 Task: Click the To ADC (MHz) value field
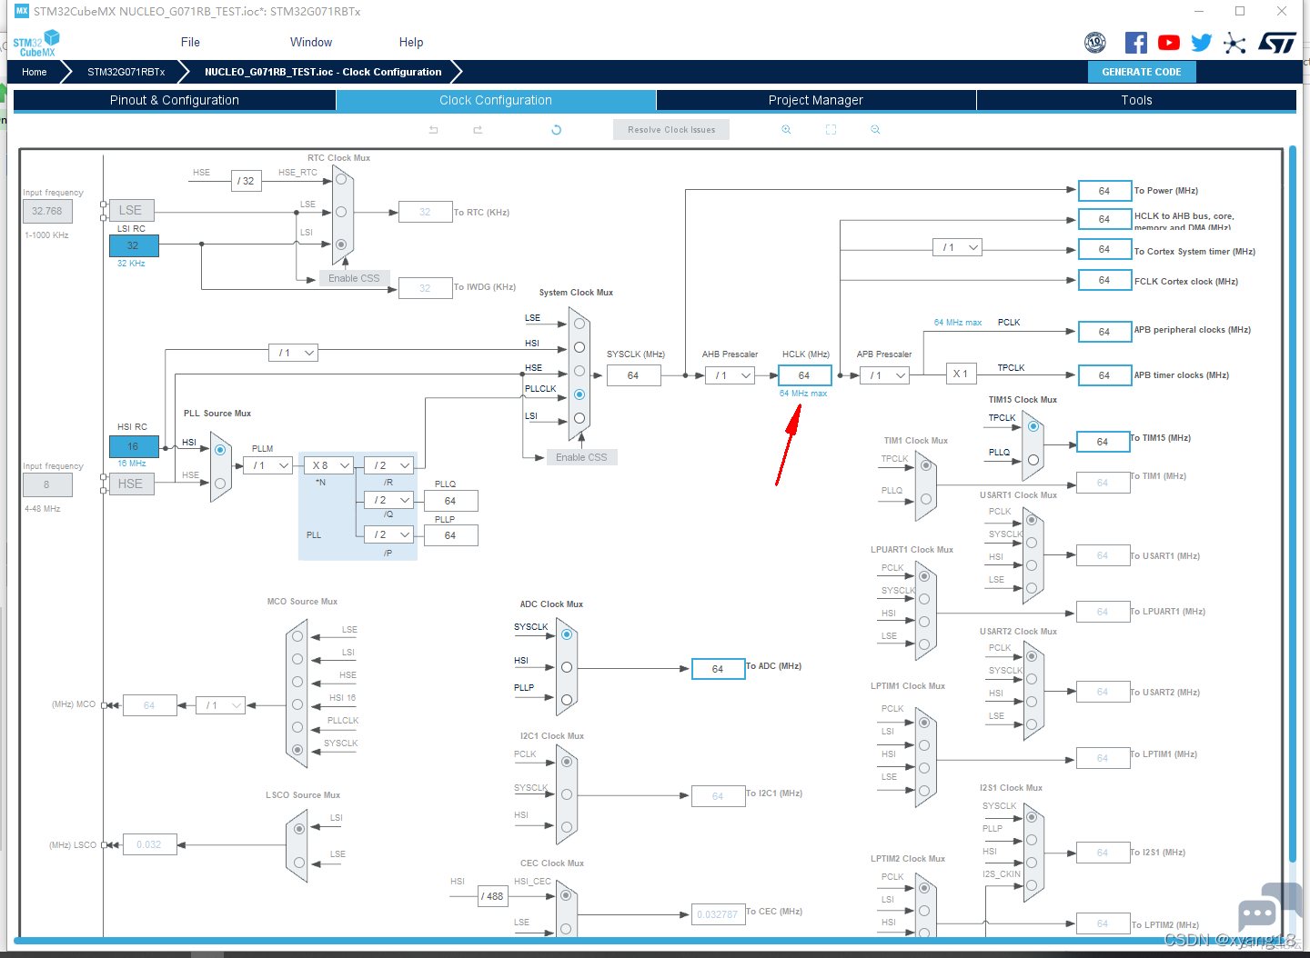pyautogui.click(x=718, y=669)
